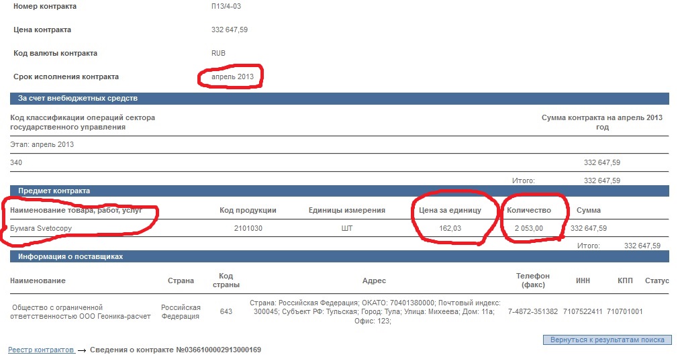Click the Статус column header
The image size is (680, 359).
[657, 280]
